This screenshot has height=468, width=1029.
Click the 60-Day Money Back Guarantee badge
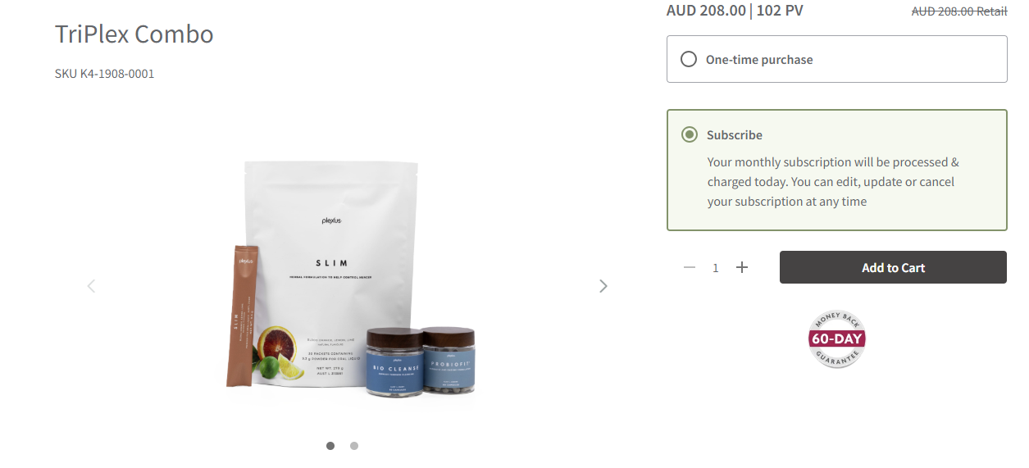click(837, 339)
